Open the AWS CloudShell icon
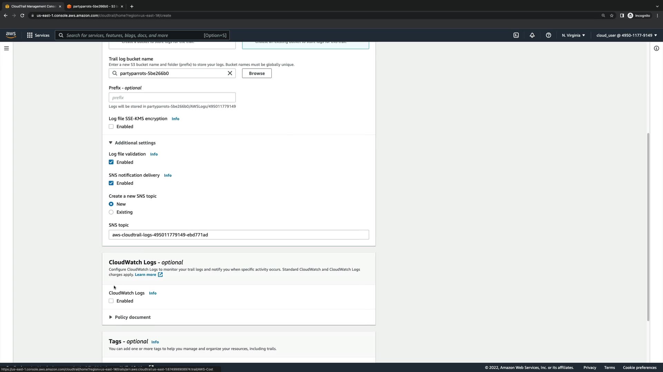Screen dimensions: 663x372 click(516, 35)
